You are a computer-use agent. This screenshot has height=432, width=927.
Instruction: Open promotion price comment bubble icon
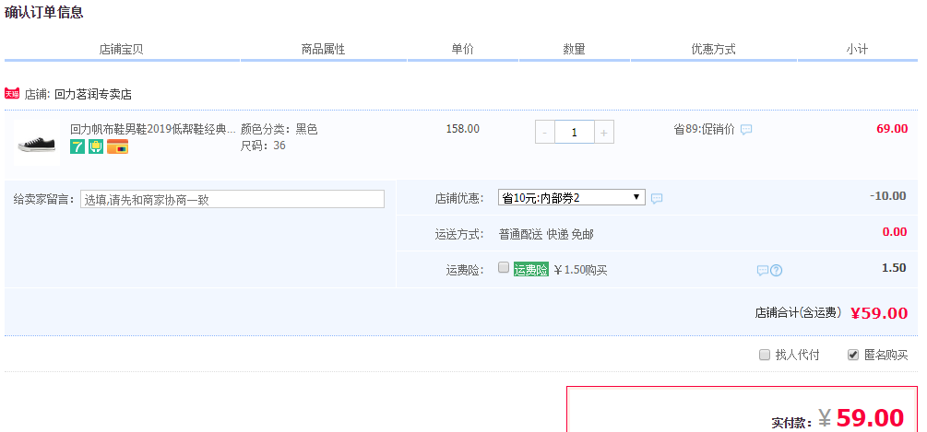(x=746, y=129)
